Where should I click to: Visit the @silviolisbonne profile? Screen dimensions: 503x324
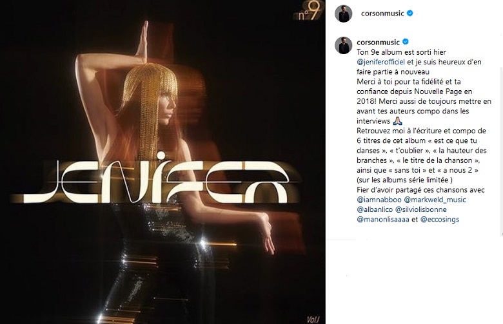click(420, 209)
